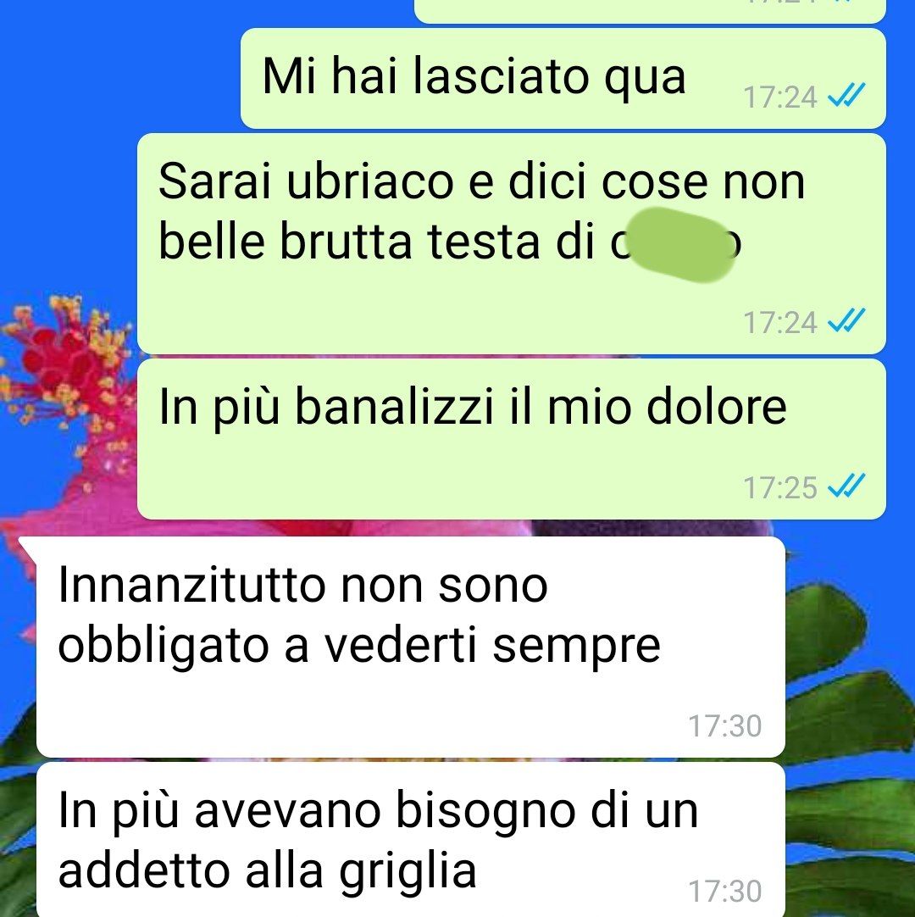Tap the green censor smudge over the hidden word

(682, 244)
